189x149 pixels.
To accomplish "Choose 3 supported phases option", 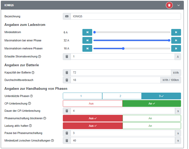I will tap(161, 96).
